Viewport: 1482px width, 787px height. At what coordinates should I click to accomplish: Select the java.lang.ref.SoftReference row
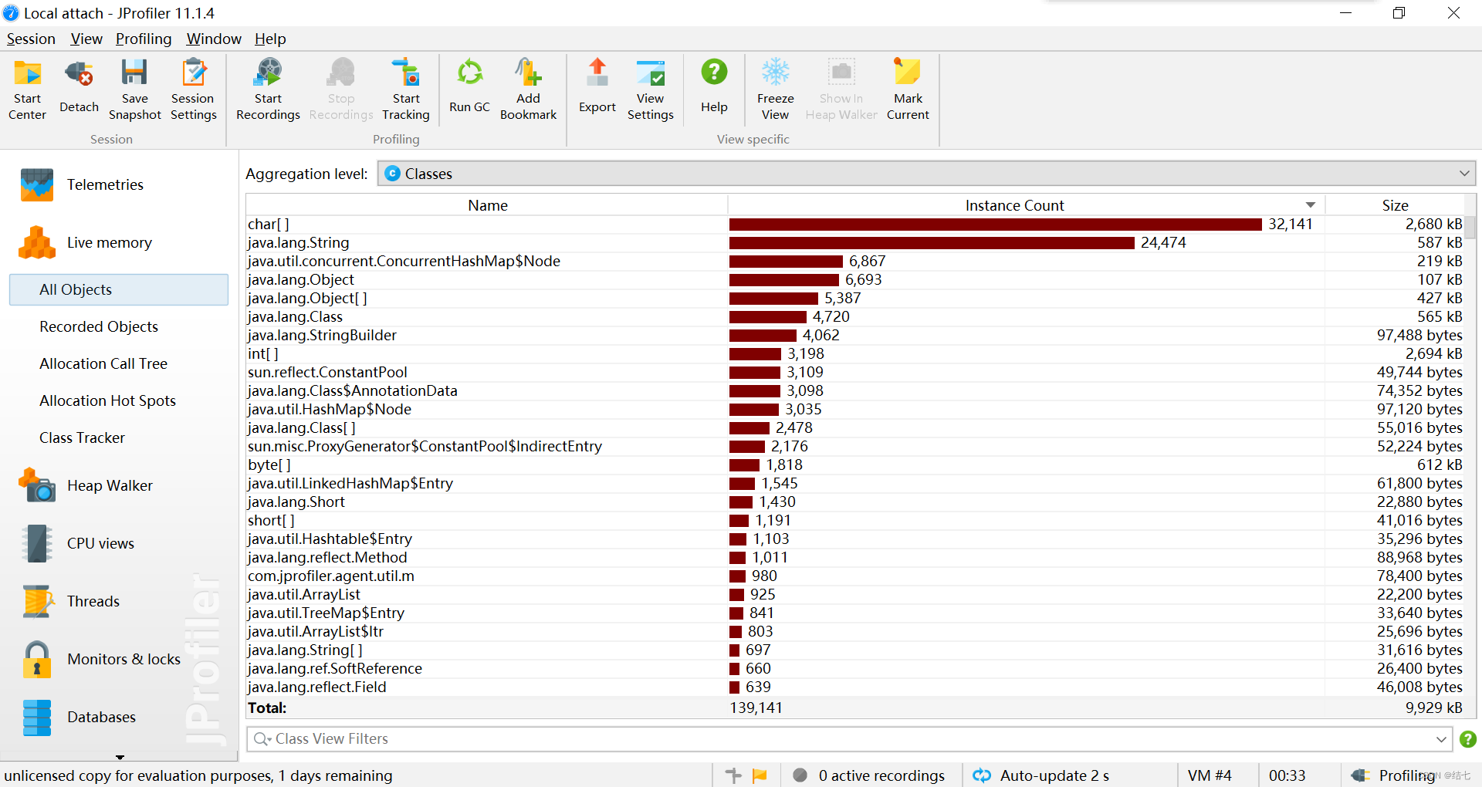pos(854,668)
